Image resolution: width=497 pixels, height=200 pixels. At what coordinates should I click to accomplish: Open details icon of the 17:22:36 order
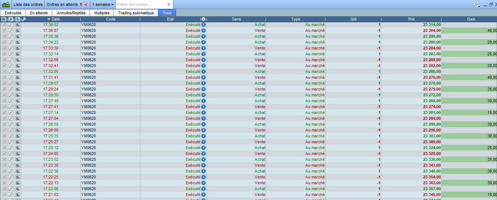18,171
